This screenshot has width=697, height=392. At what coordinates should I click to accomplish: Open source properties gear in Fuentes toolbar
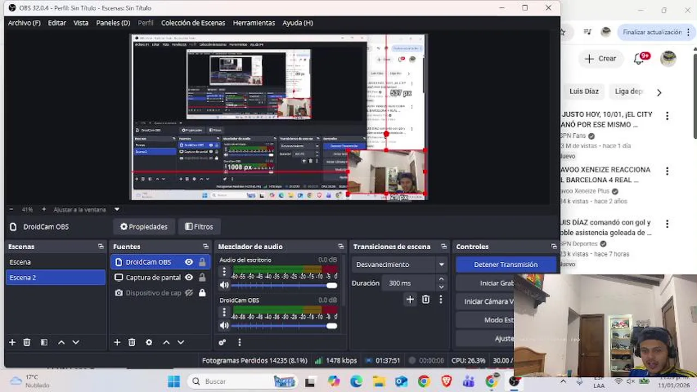pyautogui.click(x=149, y=342)
